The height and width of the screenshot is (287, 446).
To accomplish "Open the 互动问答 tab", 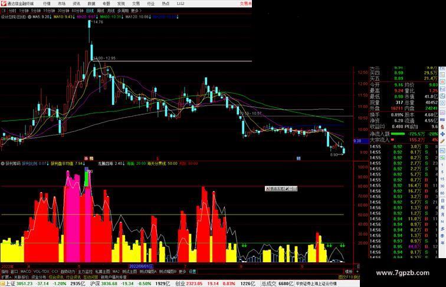I will tap(91, 277).
